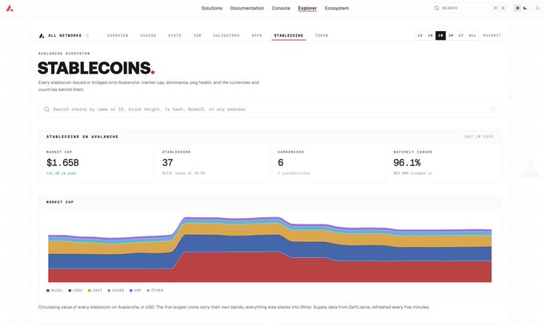The height and width of the screenshot is (325, 544).
Task: Toggle the USP legend entry
Action: 136,291
